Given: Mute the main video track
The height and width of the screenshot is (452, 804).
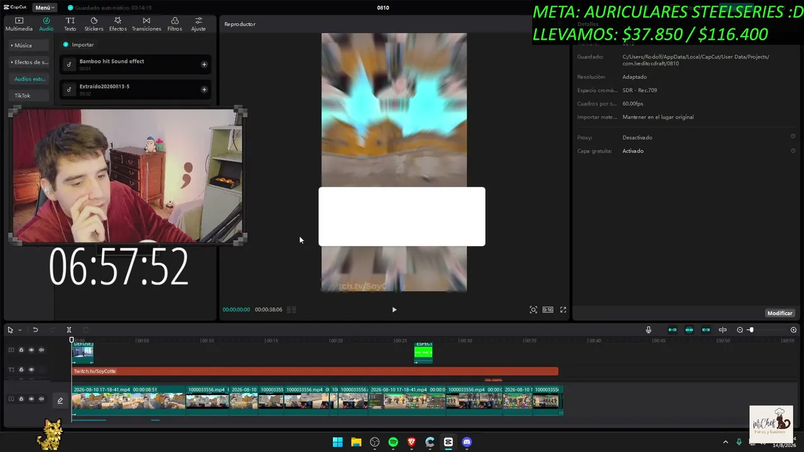Looking at the screenshot, I should [41, 399].
